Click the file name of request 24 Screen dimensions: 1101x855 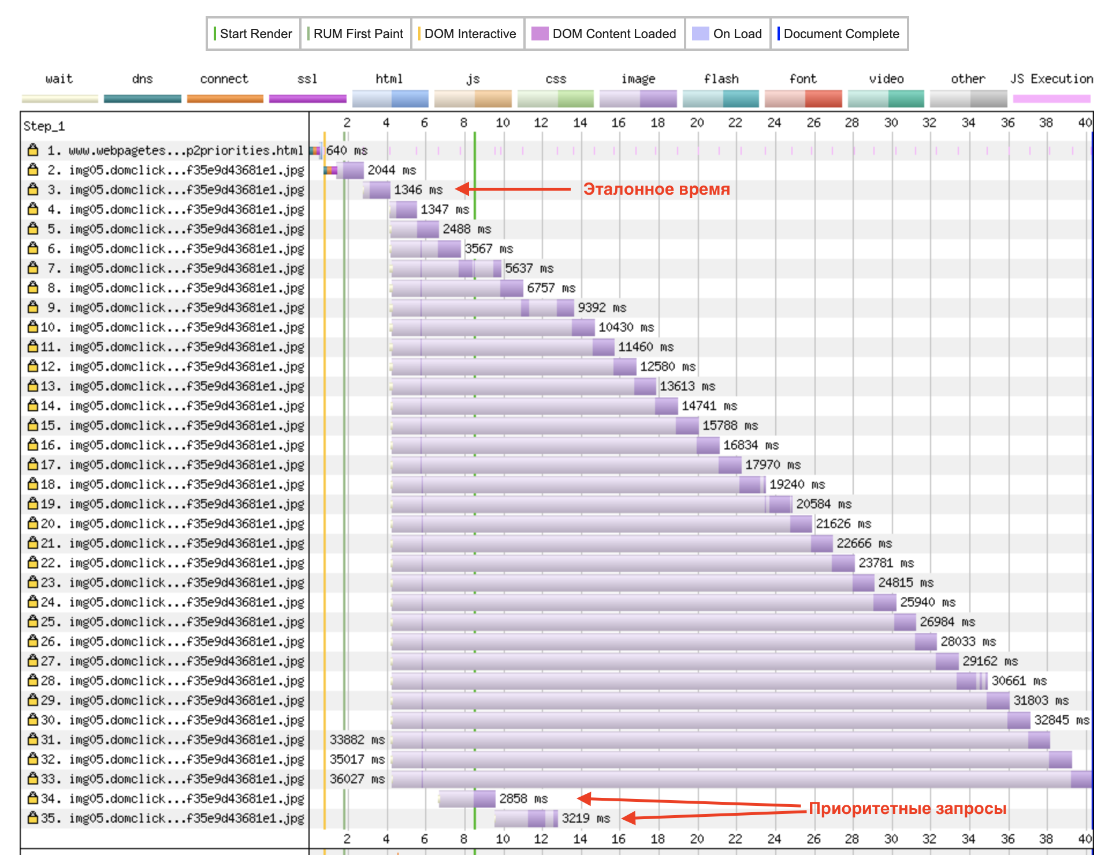coord(186,602)
